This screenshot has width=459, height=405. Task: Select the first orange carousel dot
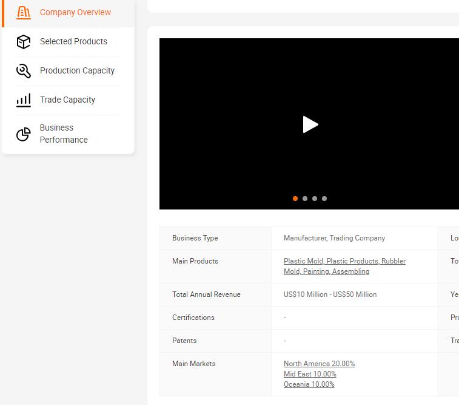(295, 199)
